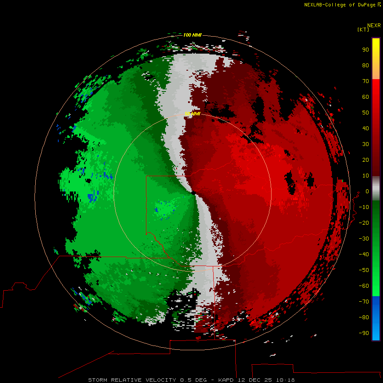Click the gray zero-velocity segment of the color bar

click(x=376, y=189)
